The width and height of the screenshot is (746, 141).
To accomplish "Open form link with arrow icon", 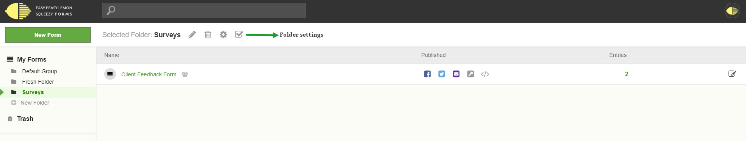I will tap(471, 74).
